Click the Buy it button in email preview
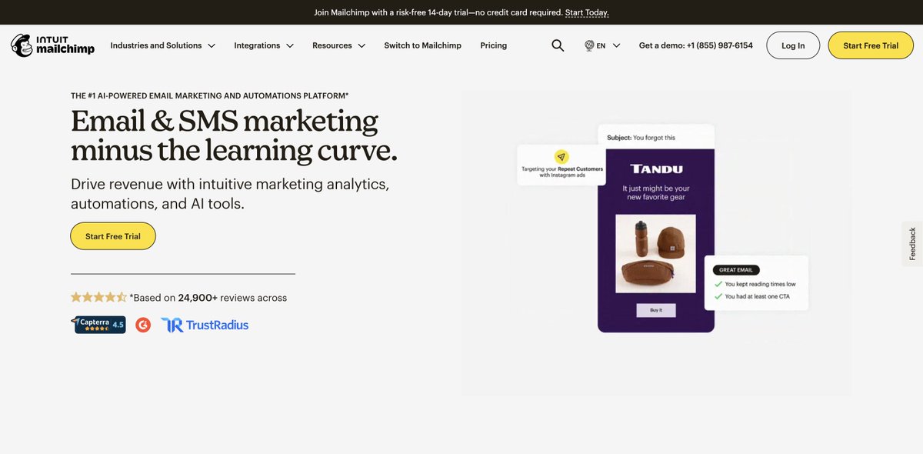The width and height of the screenshot is (923, 454). (x=655, y=310)
